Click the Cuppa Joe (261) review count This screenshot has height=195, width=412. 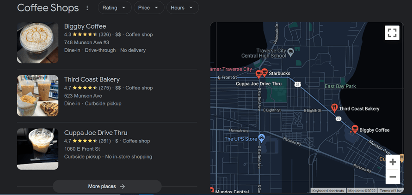pyautogui.click(x=105, y=141)
